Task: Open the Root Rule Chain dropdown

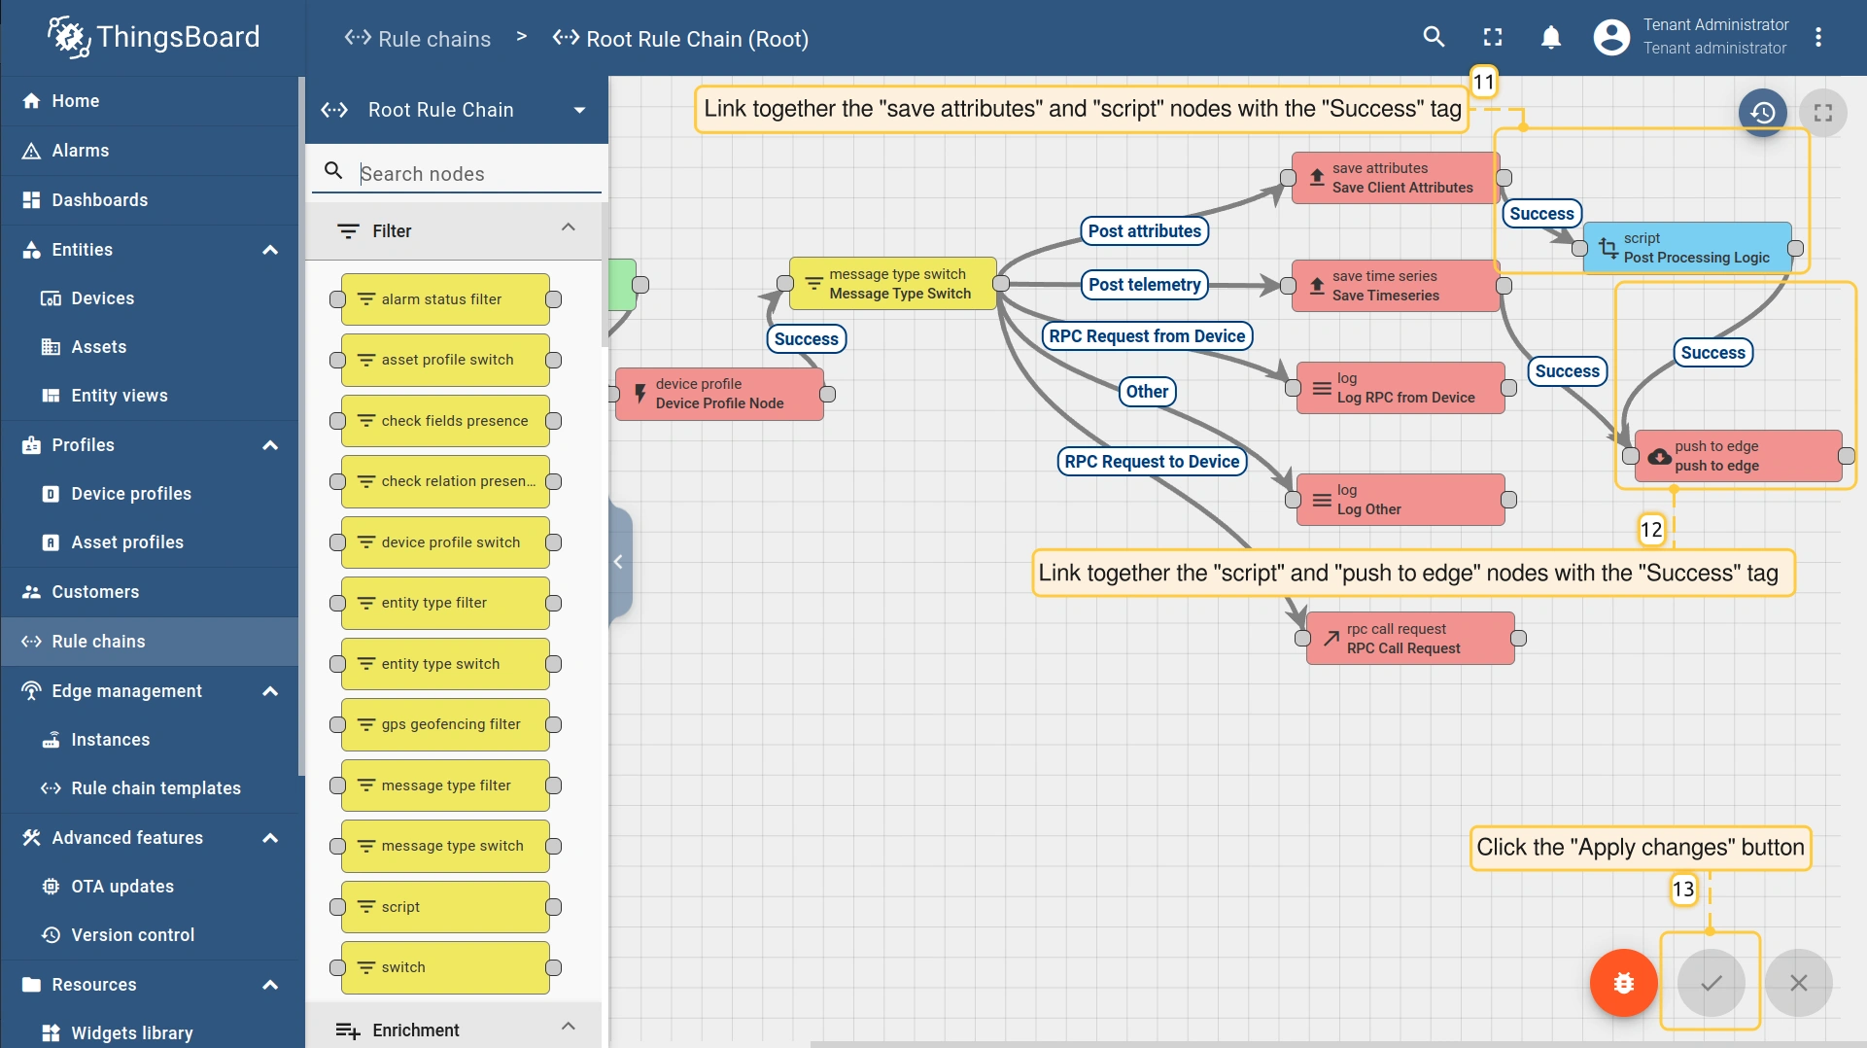Action: pyautogui.click(x=579, y=110)
